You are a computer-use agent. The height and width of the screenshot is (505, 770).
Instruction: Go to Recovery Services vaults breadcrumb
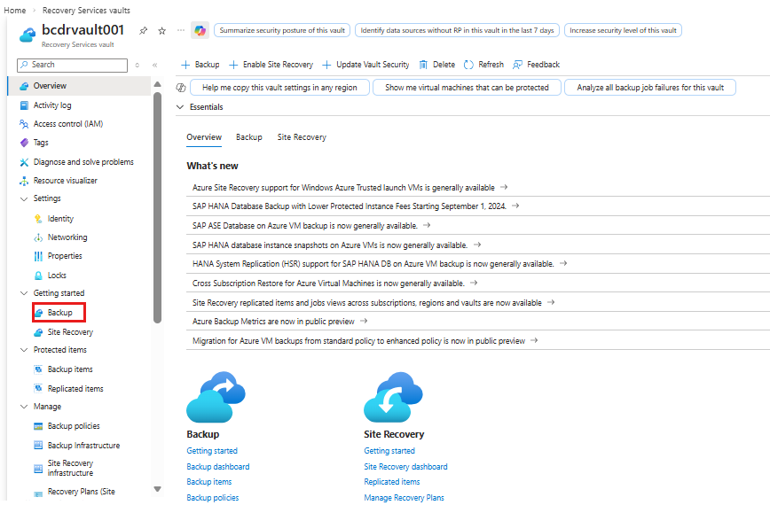tap(86, 11)
